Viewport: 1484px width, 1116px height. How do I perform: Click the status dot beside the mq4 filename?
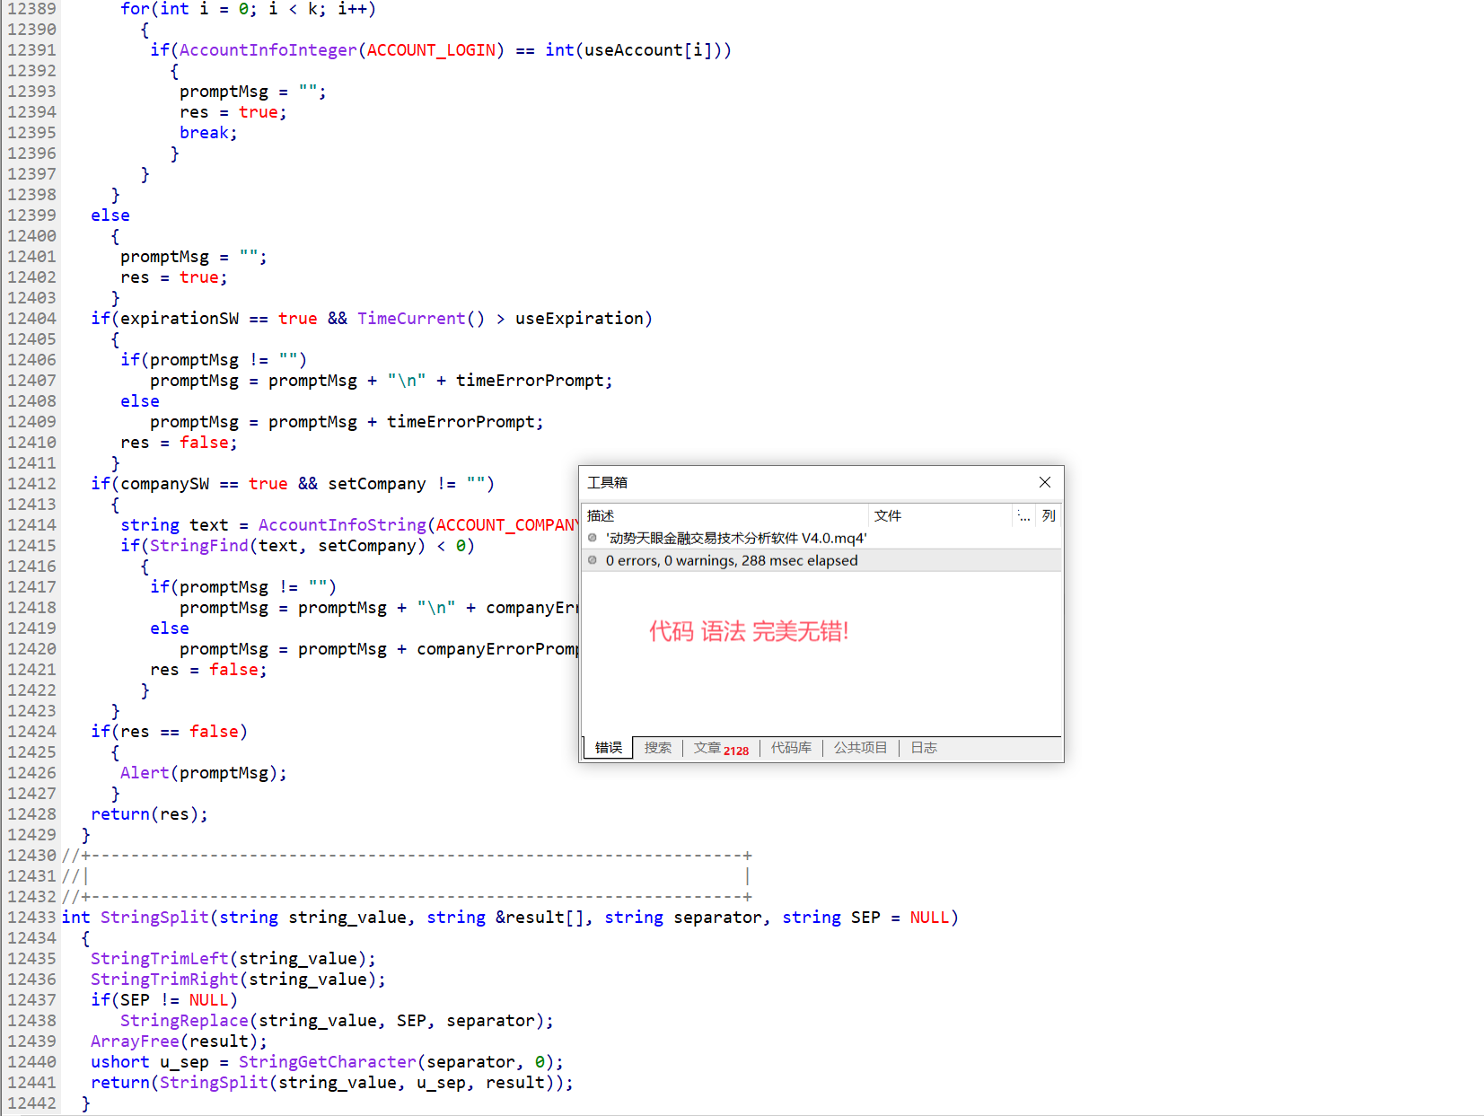(x=593, y=538)
